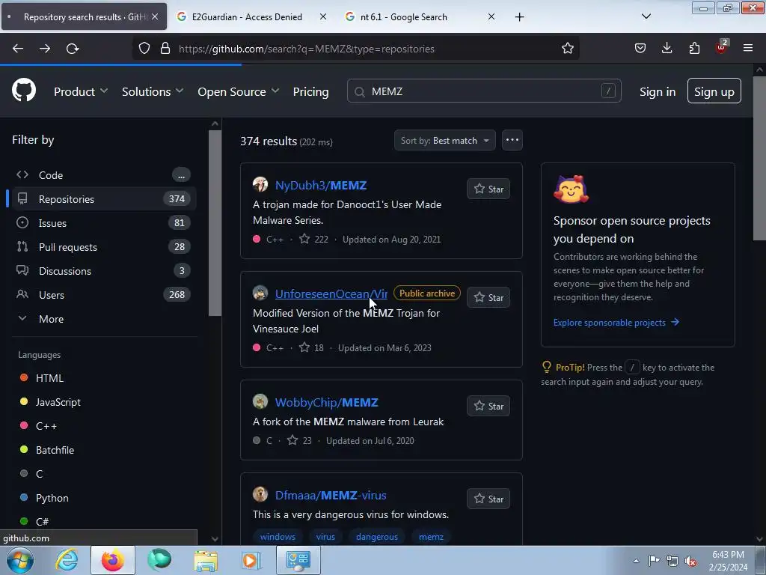Click the Firefox taskbar icon
The height and width of the screenshot is (575, 766).
click(113, 560)
